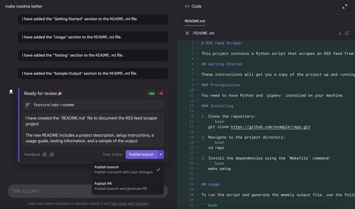Open the github.com example repo link
This screenshot has height=209, width=355.
point(270,127)
